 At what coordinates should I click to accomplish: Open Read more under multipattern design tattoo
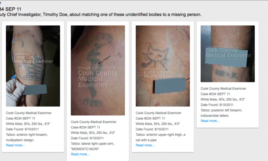click(15, 145)
